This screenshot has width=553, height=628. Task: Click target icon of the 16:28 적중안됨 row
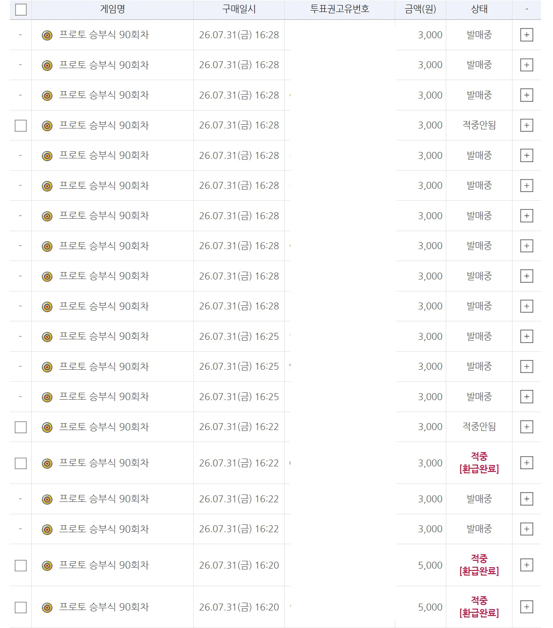tap(47, 126)
